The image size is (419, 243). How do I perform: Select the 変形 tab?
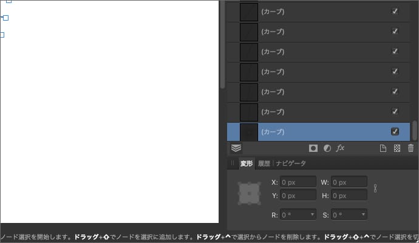click(246, 163)
